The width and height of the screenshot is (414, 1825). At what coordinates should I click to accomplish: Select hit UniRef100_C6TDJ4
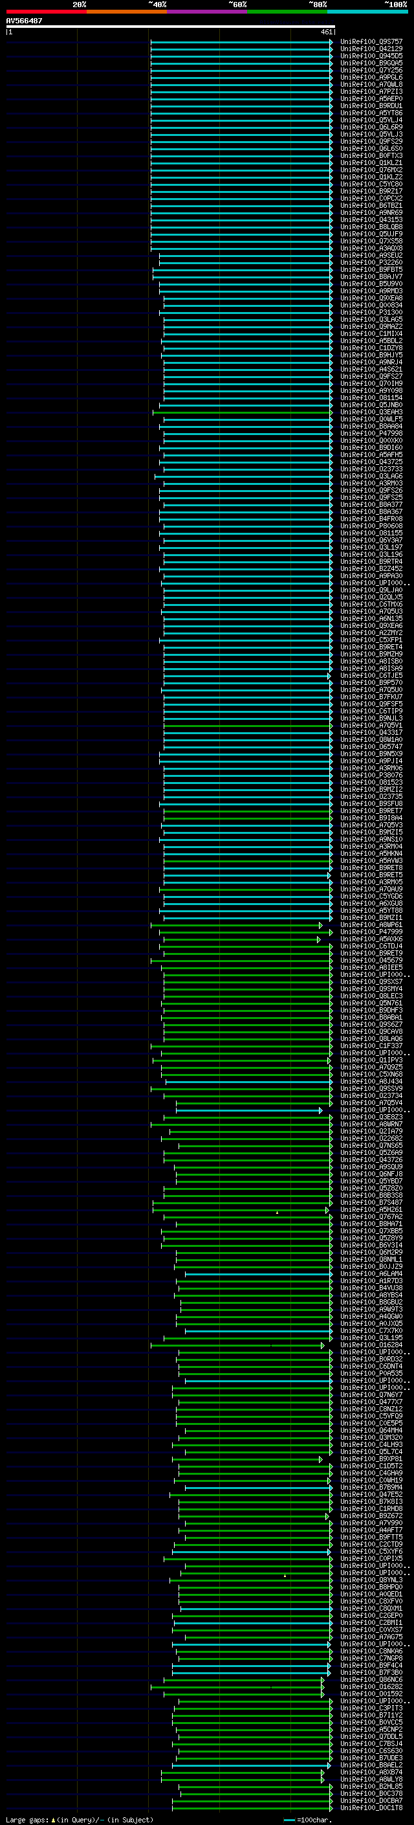tap(371, 946)
